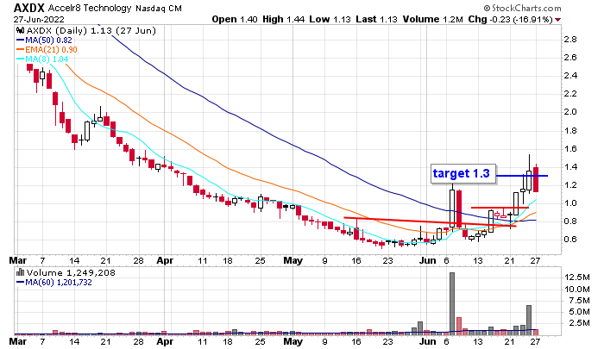Click the AXDX ticker symbol in the header

28,8
